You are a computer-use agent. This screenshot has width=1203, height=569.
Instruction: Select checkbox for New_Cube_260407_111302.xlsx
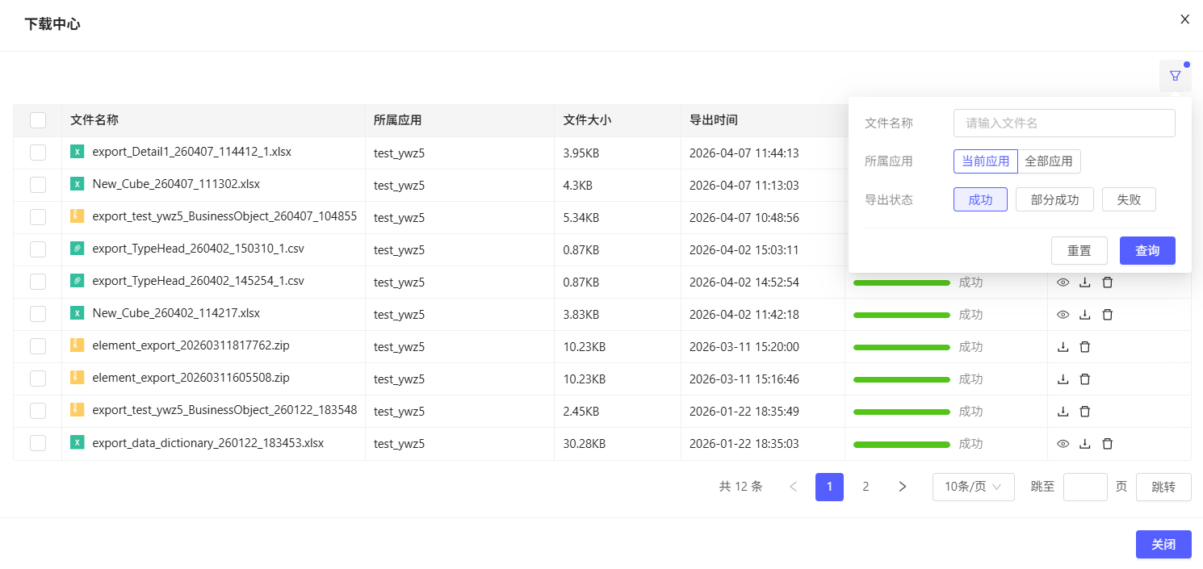[x=38, y=185]
